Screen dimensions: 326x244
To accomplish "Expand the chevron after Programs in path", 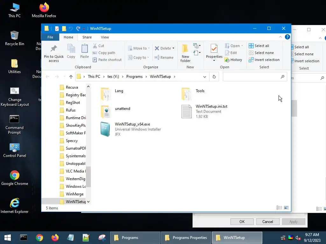I will 146,77.
